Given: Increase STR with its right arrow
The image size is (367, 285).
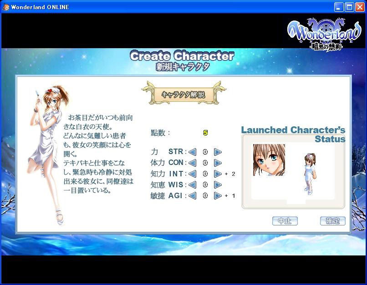Looking at the screenshot, I should [218, 152].
